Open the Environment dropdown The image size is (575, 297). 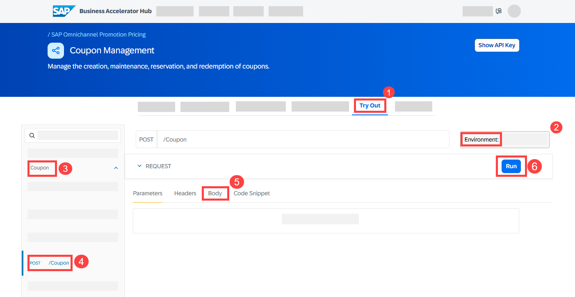pyautogui.click(x=504, y=139)
